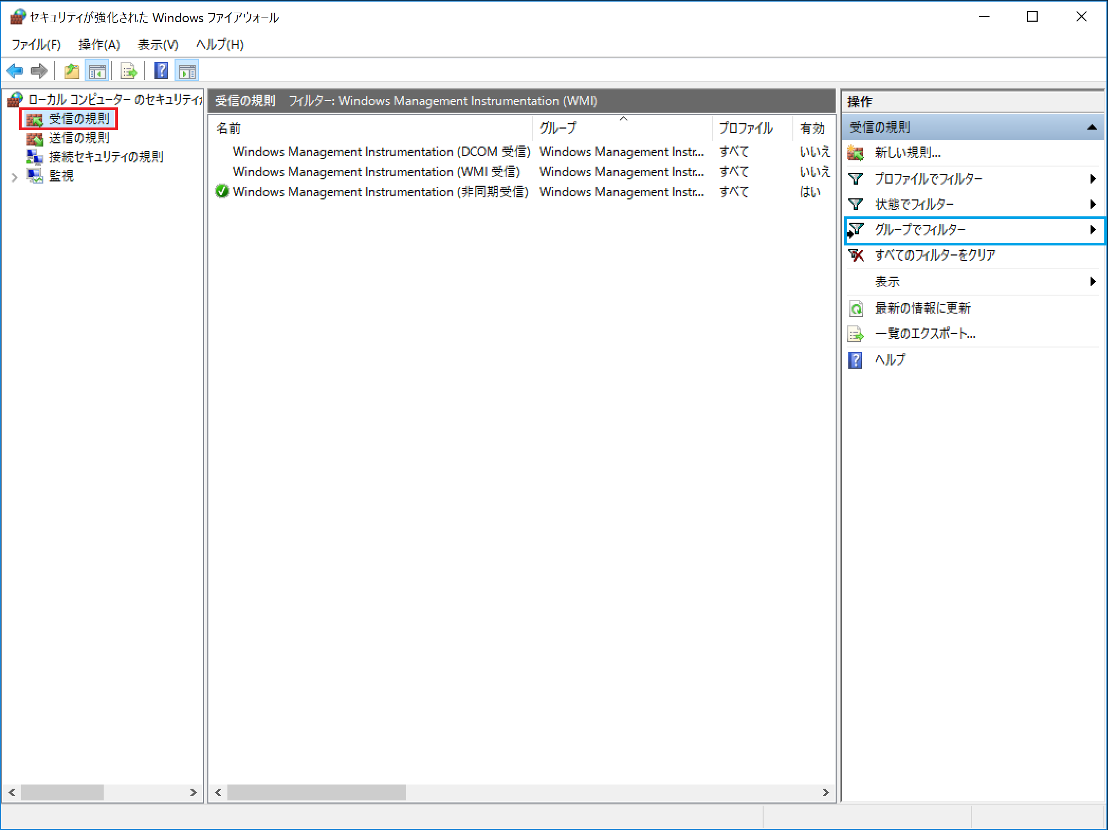This screenshot has height=830, width=1108.
Task: Select the 非同期受信 rule row
Action: point(523,192)
